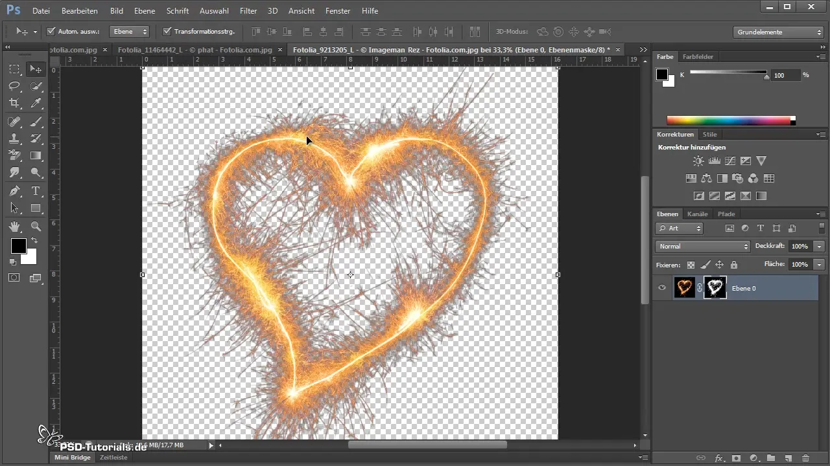The height and width of the screenshot is (466, 830).
Task: Select the Dodge tool
Action: (x=36, y=172)
